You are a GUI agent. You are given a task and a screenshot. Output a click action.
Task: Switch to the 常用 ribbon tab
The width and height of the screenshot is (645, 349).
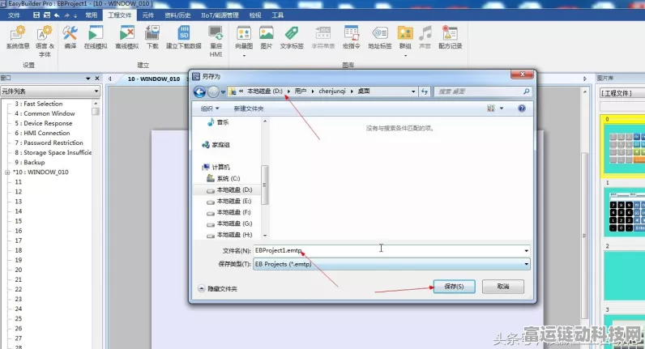pos(92,15)
